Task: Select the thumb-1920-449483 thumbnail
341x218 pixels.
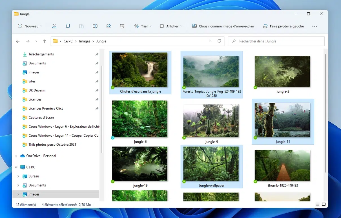Action: point(282,165)
